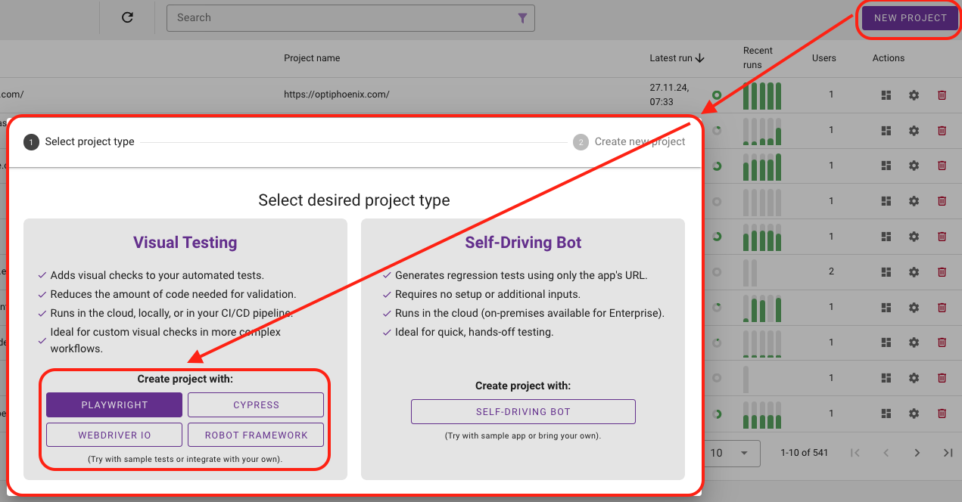Choose PLAYWRIGHT project type
This screenshot has height=502, width=962.
[x=114, y=404]
